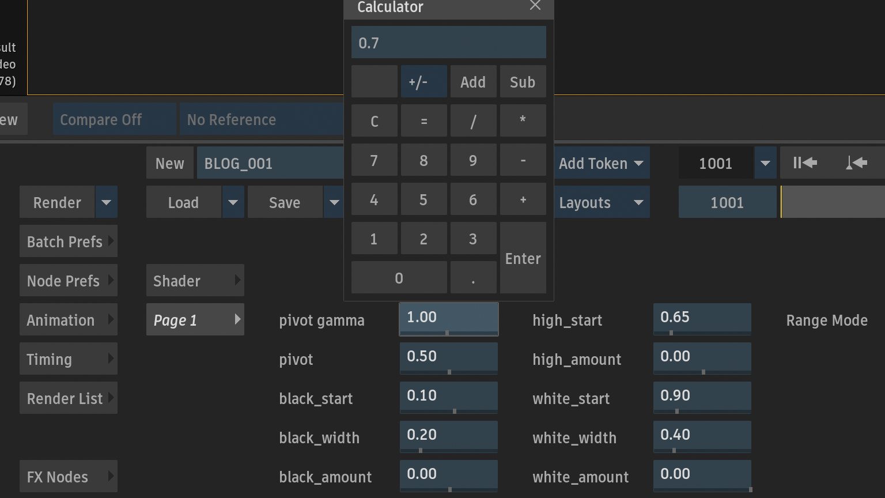Click the Save button
The height and width of the screenshot is (498, 885).
[285, 202]
